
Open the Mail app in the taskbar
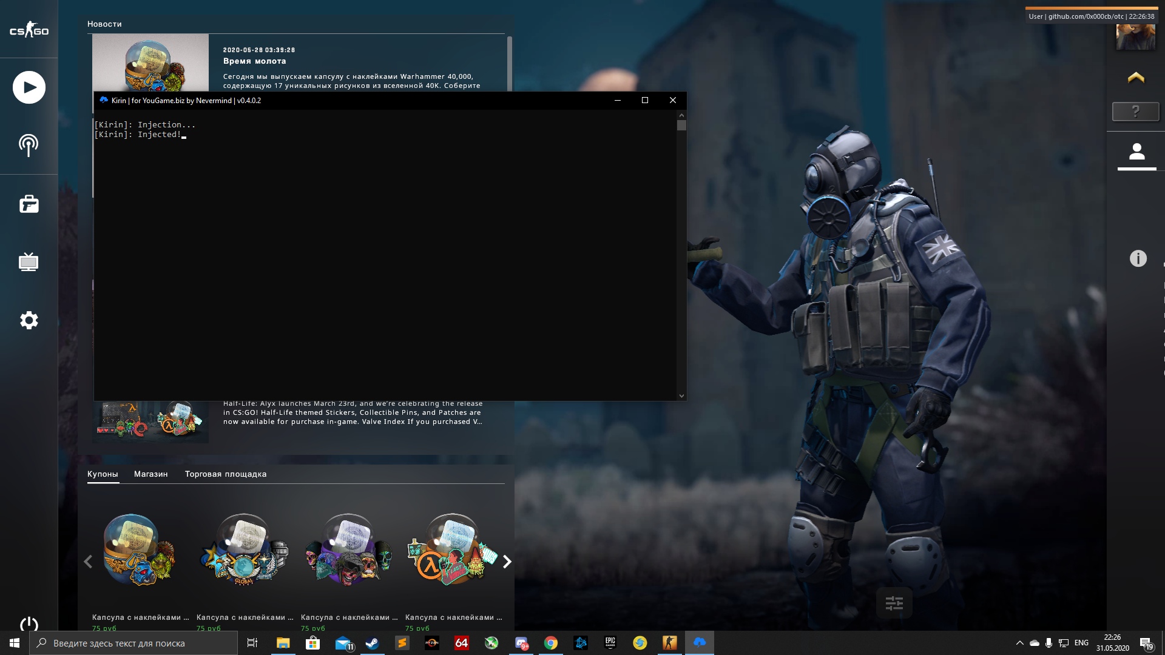343,643
